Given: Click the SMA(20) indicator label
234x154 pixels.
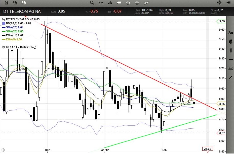Looking at the screenshot, I should point(15,27).
